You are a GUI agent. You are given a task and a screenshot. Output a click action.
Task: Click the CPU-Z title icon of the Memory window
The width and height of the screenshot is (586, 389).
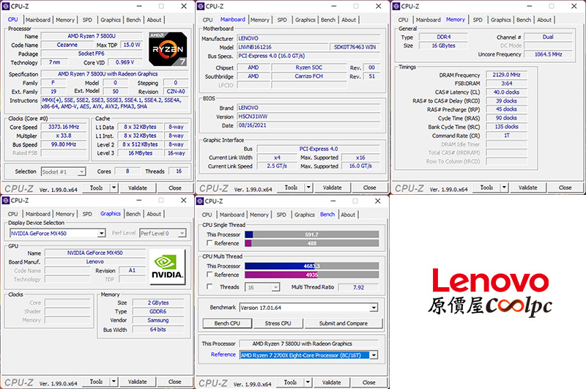(396, 7)
